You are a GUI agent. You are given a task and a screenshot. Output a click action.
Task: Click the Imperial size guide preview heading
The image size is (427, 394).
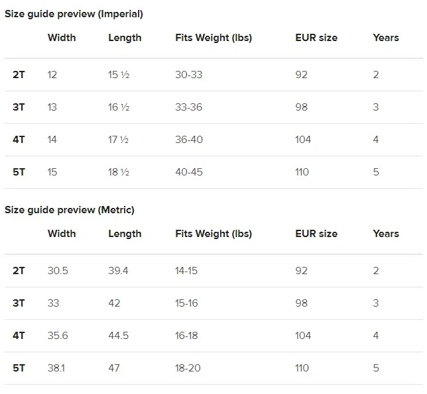click(x=74, y=14)
